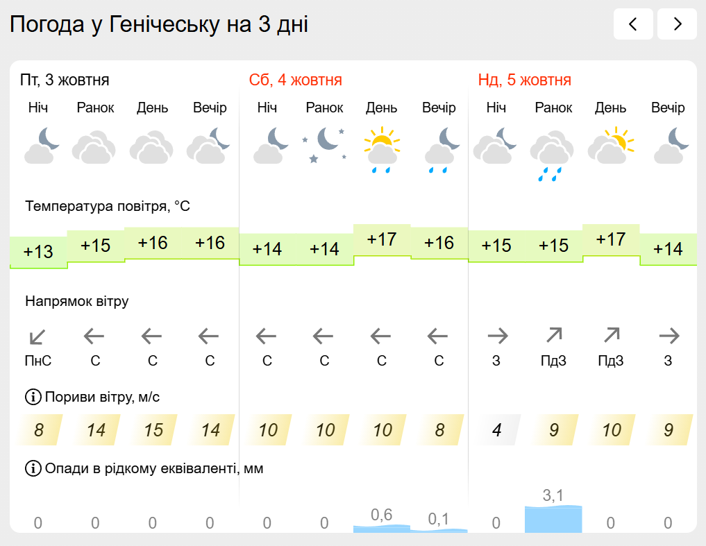706x546 pixels.
Task: Click the Friday night +13 temperature cell
Action: pos(38,252)
